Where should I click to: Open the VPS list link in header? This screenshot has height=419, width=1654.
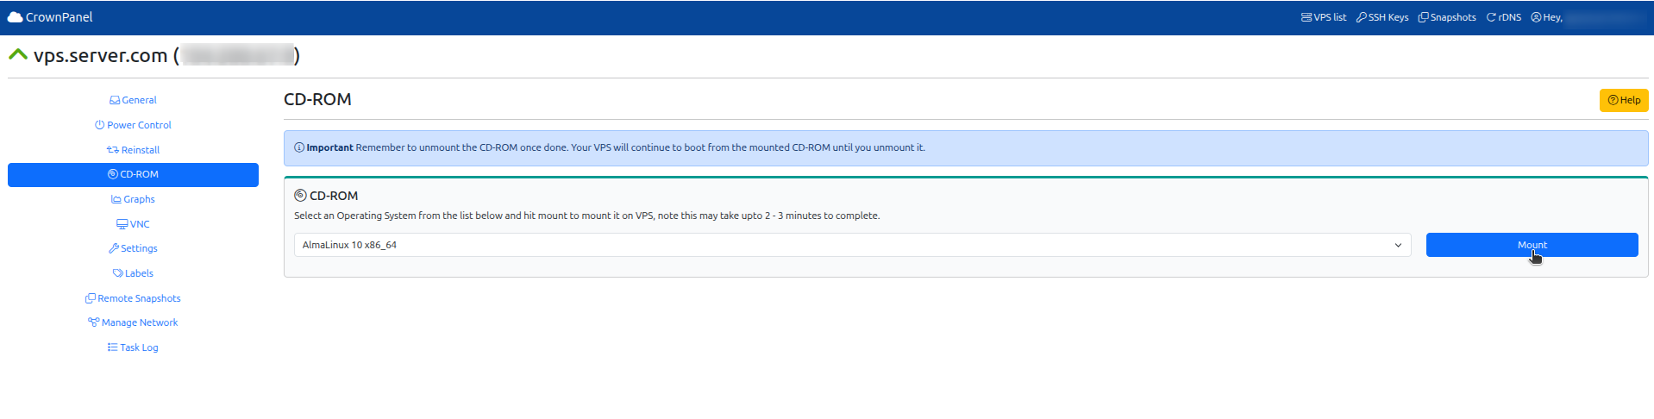point(1324,17)
